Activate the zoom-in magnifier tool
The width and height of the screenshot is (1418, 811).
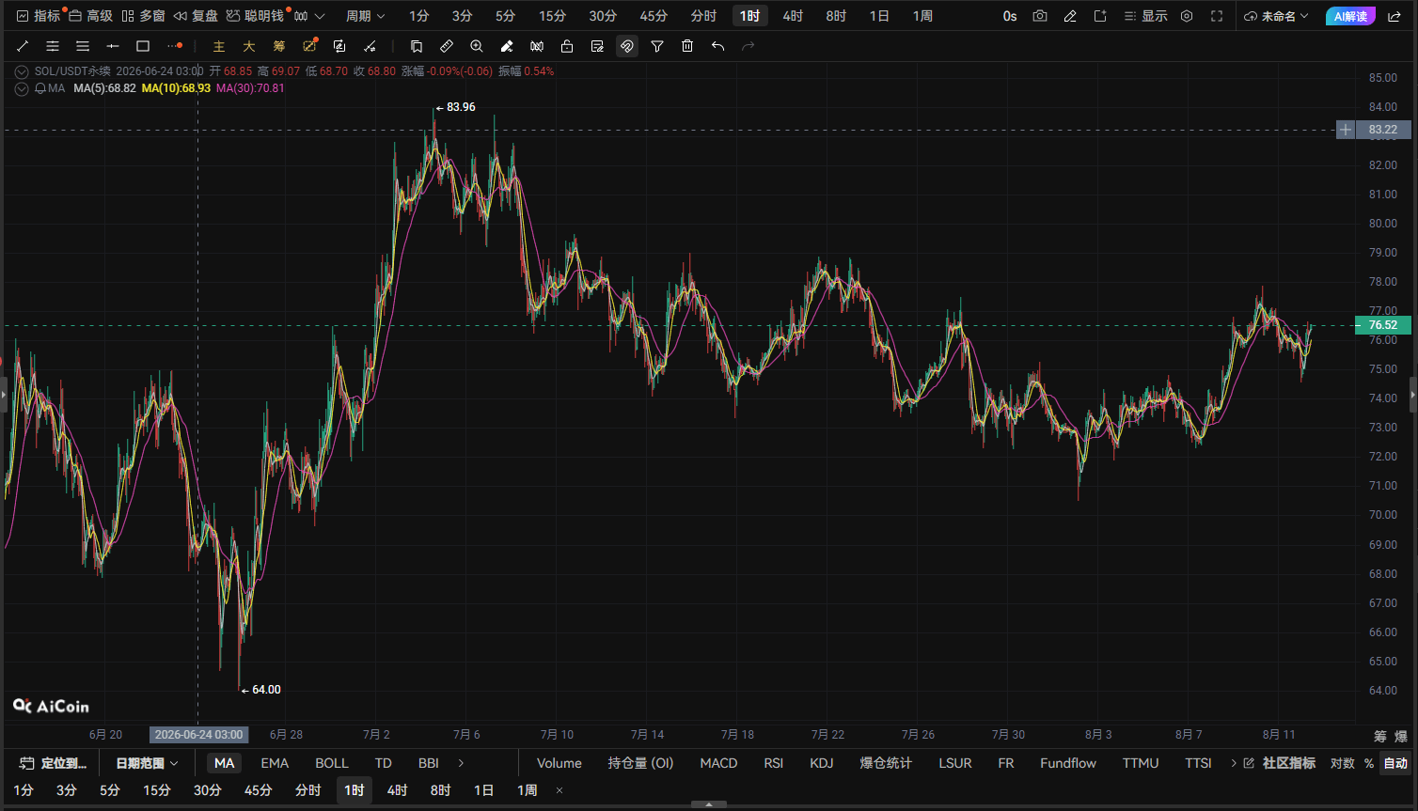477,46
